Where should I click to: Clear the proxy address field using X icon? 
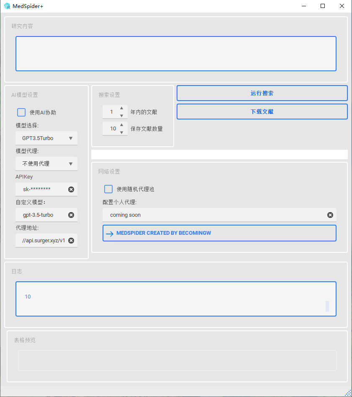click(x=70, y=241)
